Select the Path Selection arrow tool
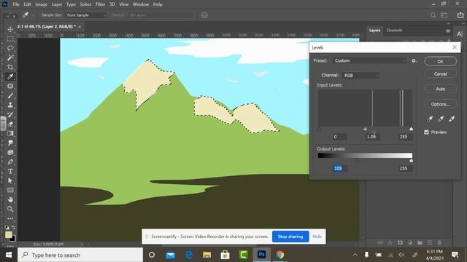Screen dimensions: 467x262 pos(10,180)
